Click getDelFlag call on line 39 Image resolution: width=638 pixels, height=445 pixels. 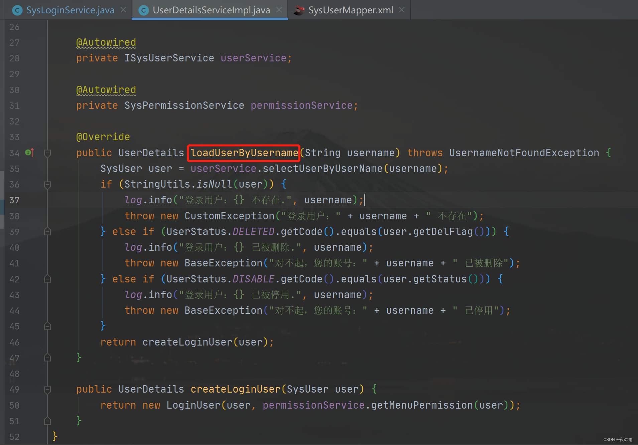pyautogui.click(x=443, y=232)
